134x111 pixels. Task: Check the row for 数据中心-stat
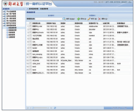[30, 26]
